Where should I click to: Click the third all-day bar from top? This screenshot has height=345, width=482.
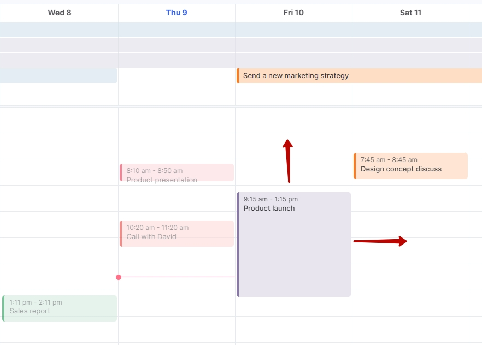(x=240, y=60)
